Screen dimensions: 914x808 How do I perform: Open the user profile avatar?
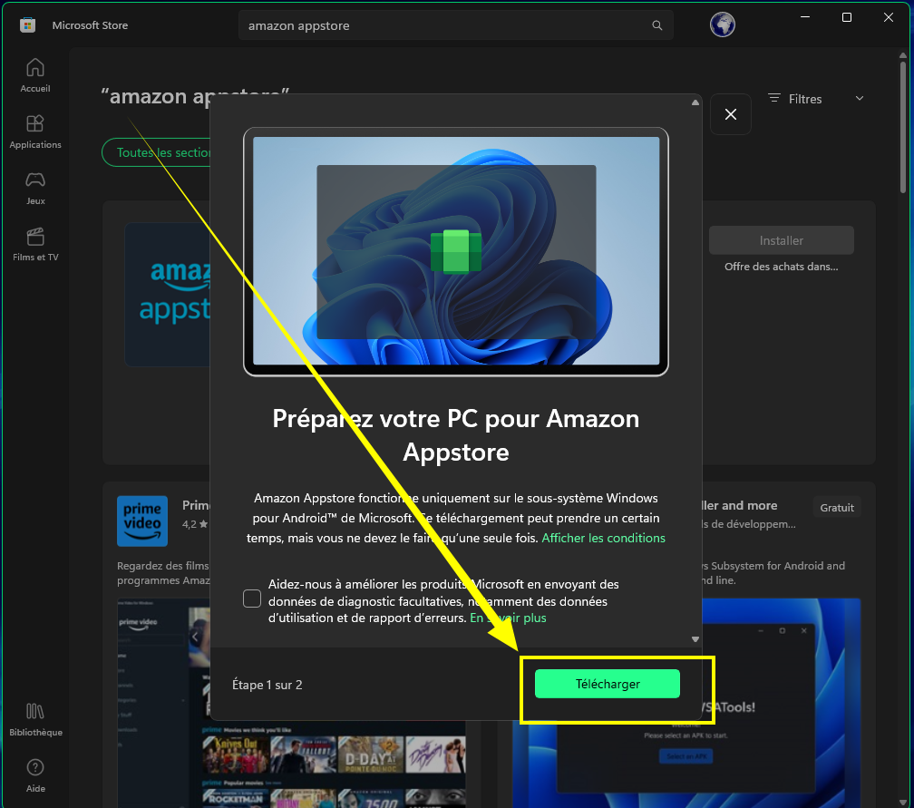pos(722,25)
